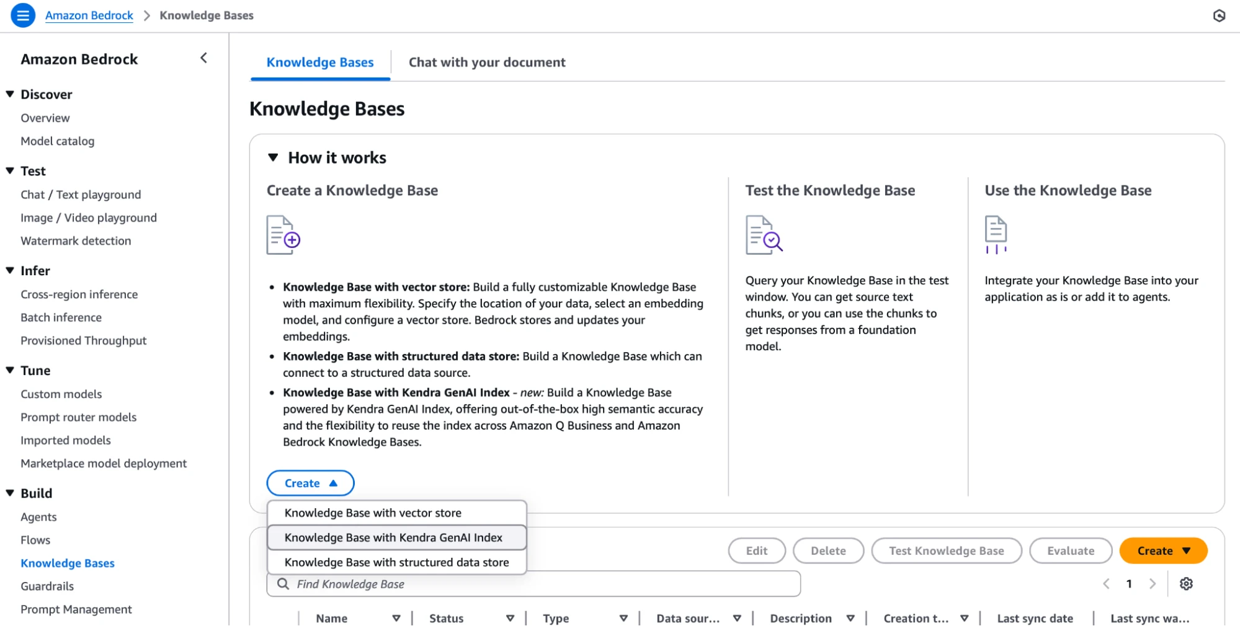
Task: Open Image / Video playground
Action: [x=89, y=218]
